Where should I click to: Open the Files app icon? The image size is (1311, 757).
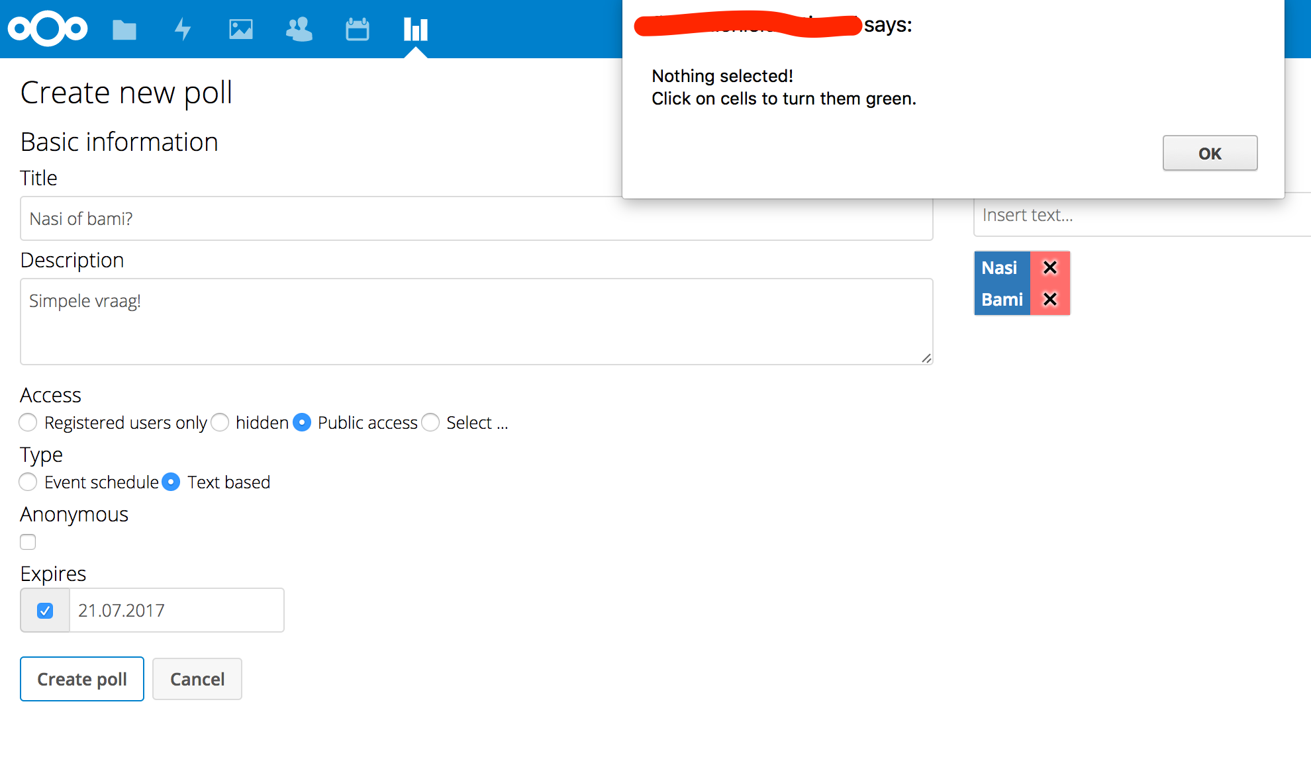(124, 30)
